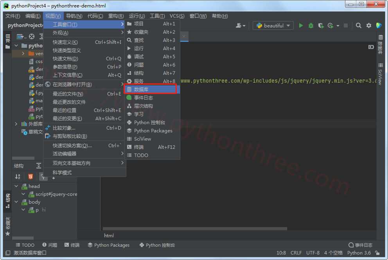Select 学习 in the tool windows submenu
Viewport: 388px width, 260px height.
point(152,114)
